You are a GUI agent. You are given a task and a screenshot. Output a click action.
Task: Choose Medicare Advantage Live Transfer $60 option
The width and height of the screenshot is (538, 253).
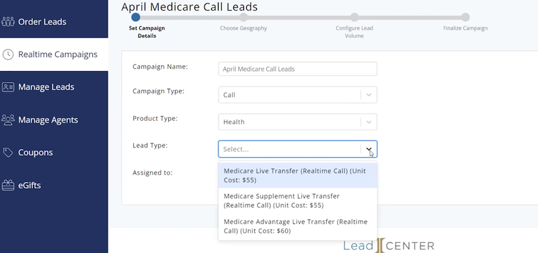coord(297,226)
